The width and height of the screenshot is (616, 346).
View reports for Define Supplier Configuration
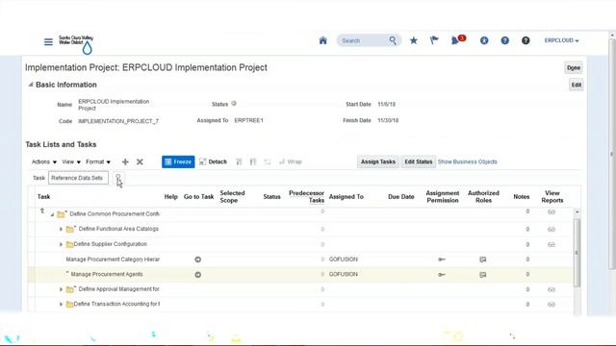(x=552, y=244)
